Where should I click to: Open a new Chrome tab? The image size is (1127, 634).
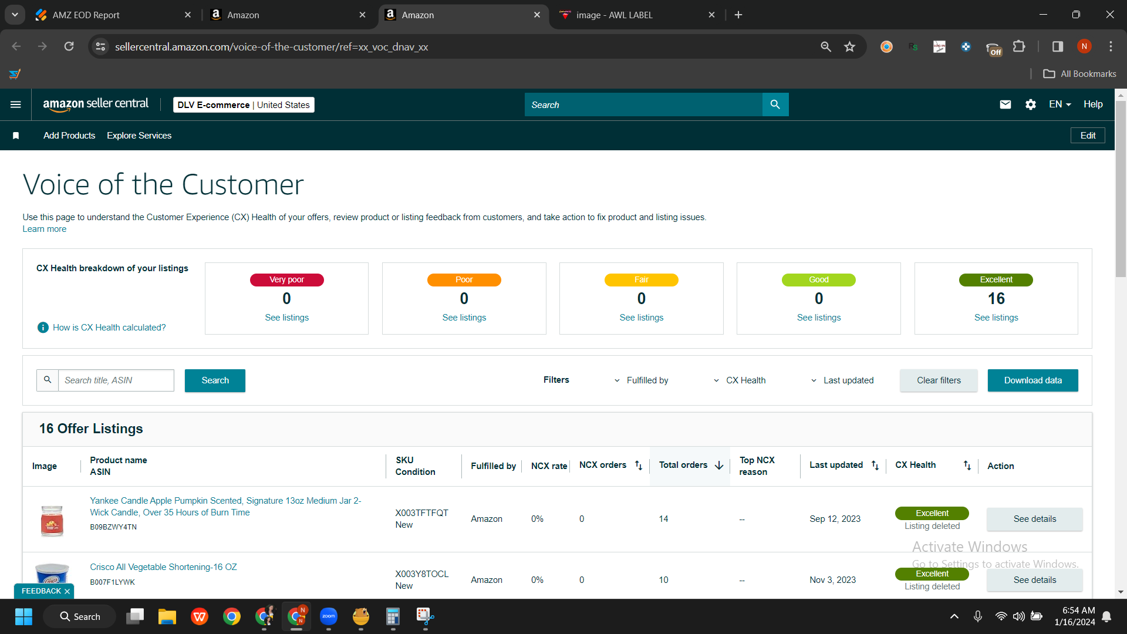[738, 15]
